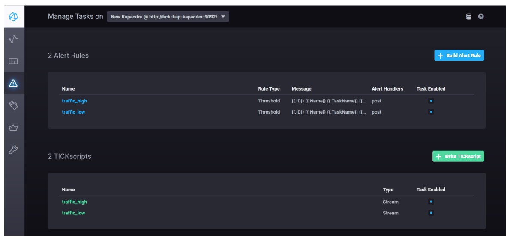
Task: Open the traffic_low alert rule link
Action: [x=74, y=112]
